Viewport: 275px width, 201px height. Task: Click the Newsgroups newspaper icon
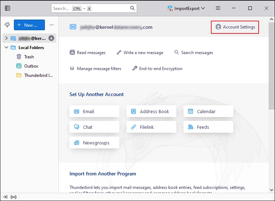[77, 143]
